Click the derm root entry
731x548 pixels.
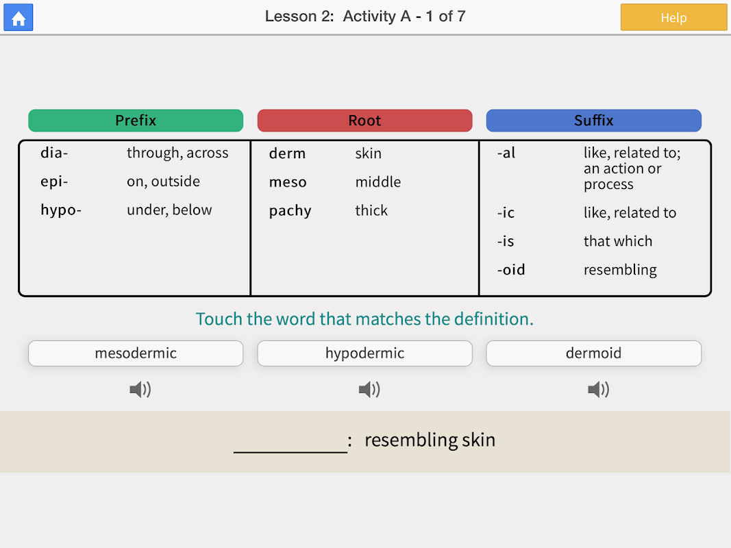pyautogui.click(x=287, y=153)
